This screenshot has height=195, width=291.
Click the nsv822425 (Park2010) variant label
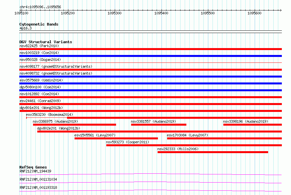pos(39,46)
